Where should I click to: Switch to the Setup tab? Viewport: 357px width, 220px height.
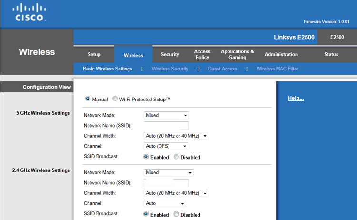click(94, 55)
